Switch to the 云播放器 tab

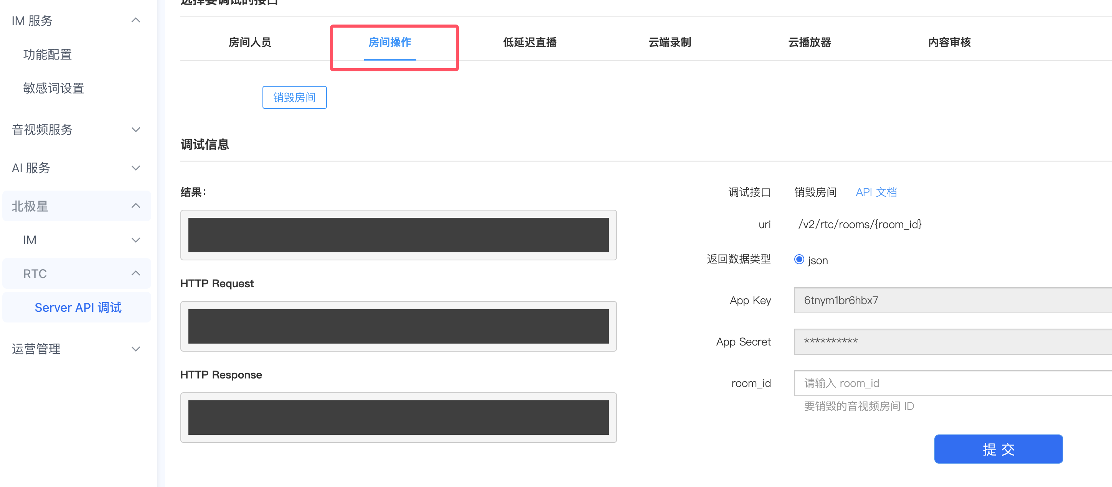click(809, 42)
